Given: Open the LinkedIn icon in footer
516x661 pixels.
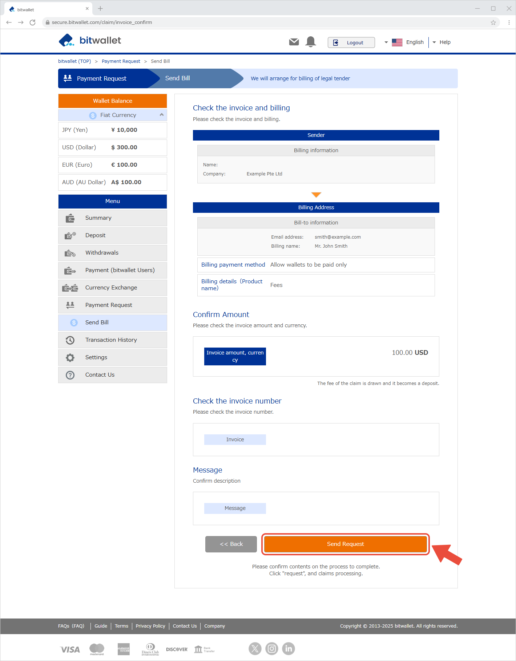Looking at the screenshot, I should pos(289,649).
